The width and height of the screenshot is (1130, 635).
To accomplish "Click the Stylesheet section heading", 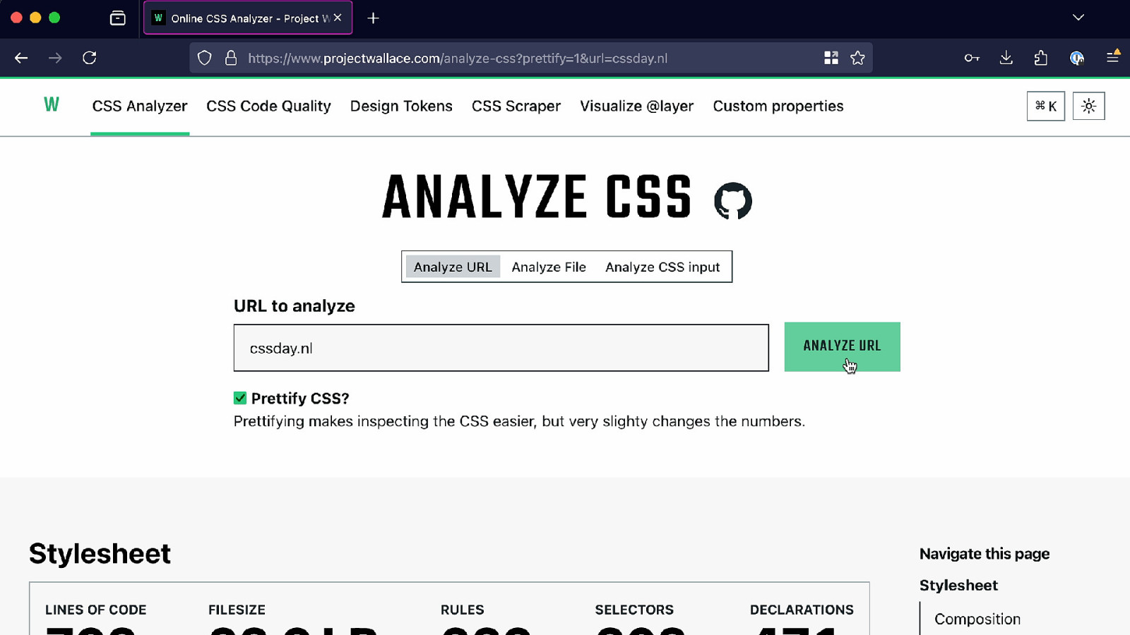I will [x=100, y=554].
